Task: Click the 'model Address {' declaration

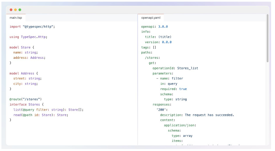Action: click(23, 74)
